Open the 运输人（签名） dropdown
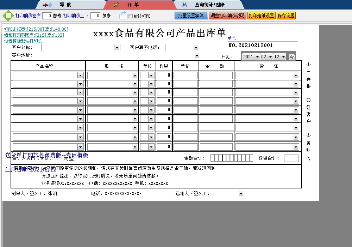This screenshot has height=247, width=352. 241,193
